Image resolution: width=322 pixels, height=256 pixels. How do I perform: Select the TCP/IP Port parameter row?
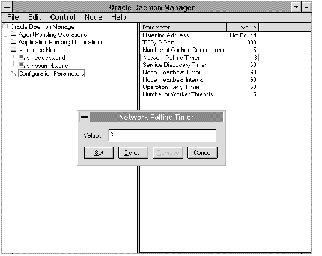199,43
